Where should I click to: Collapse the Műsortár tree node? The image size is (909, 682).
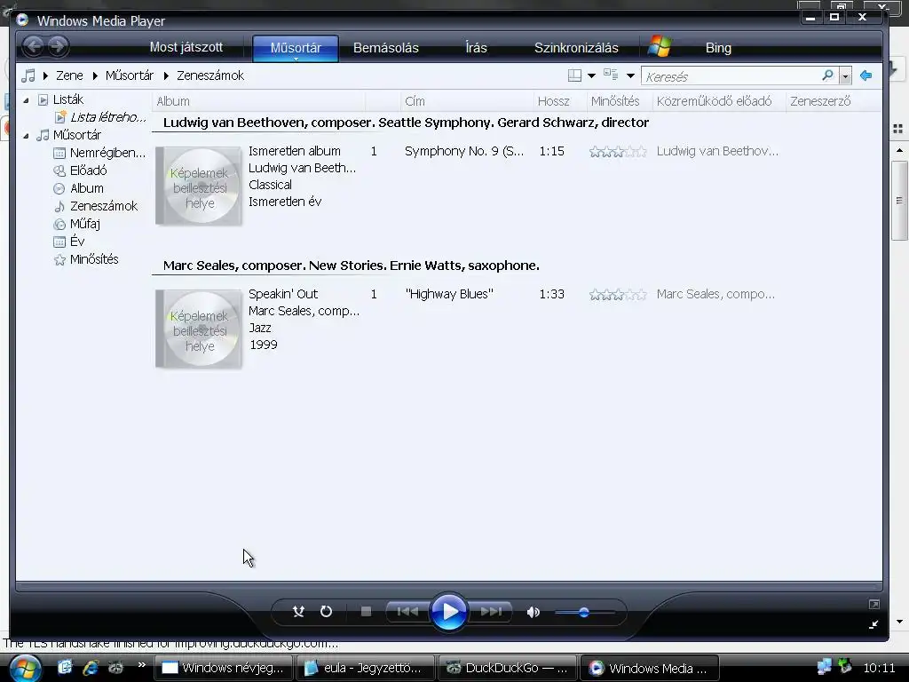[26, 136]
